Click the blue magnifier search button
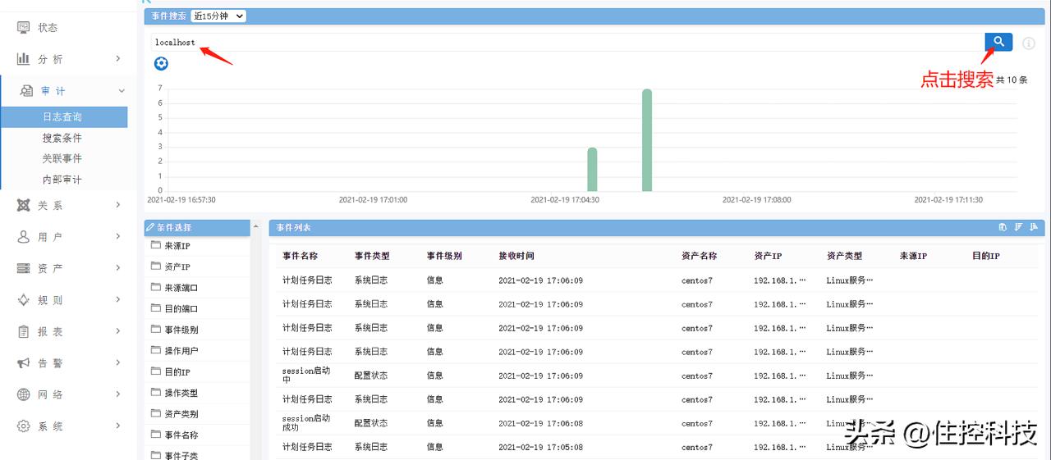 click(x=998, y=42)
